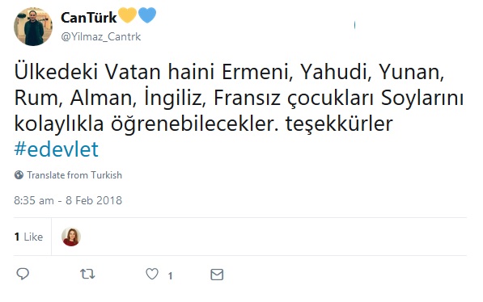Send tweet via envelope message icon
Viewport: 483px width, 302px height.
click(x=217, y=275)
